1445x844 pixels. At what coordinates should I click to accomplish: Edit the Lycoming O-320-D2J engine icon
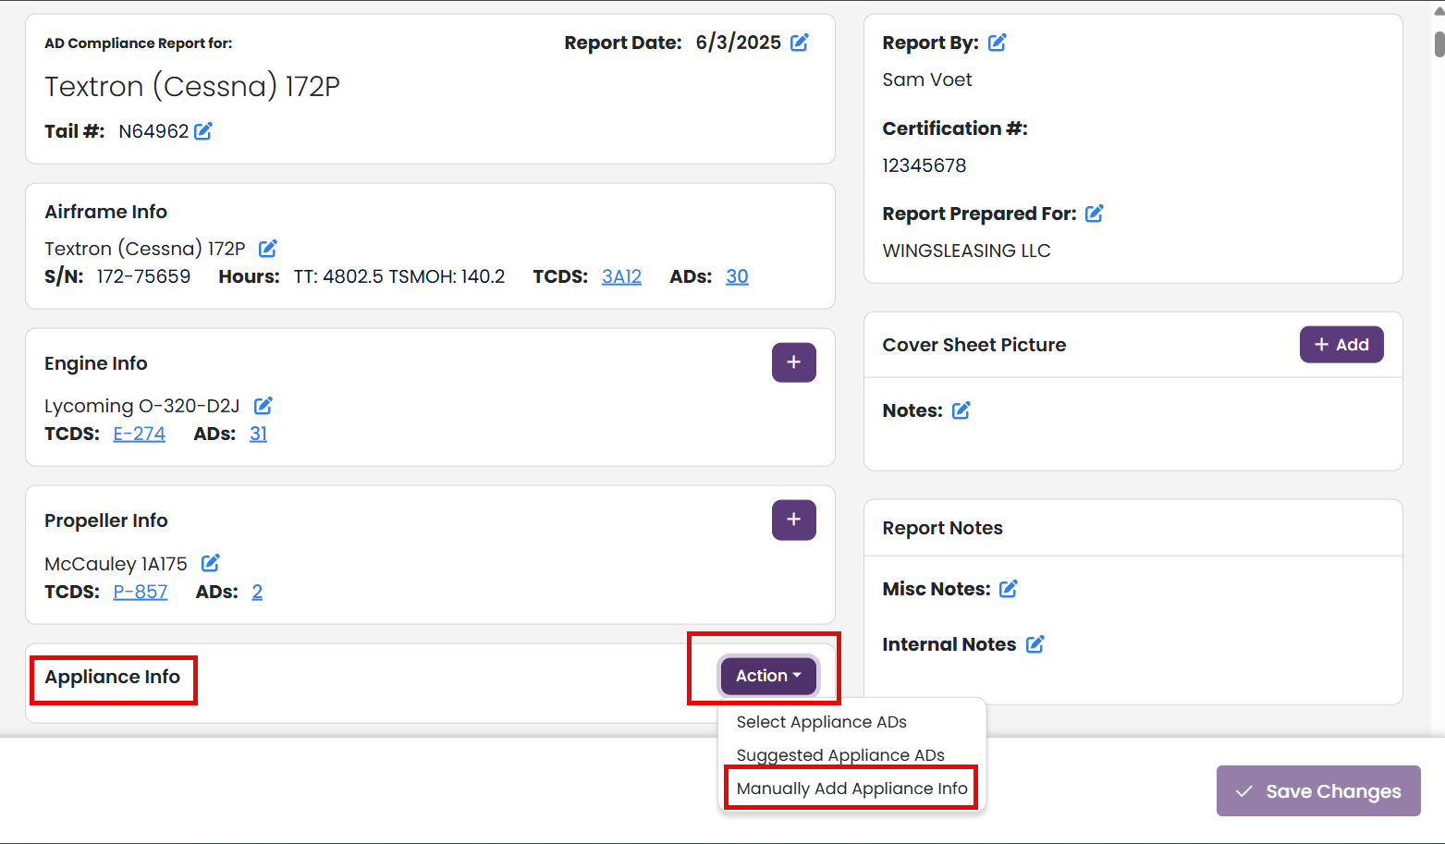(263, 406)
